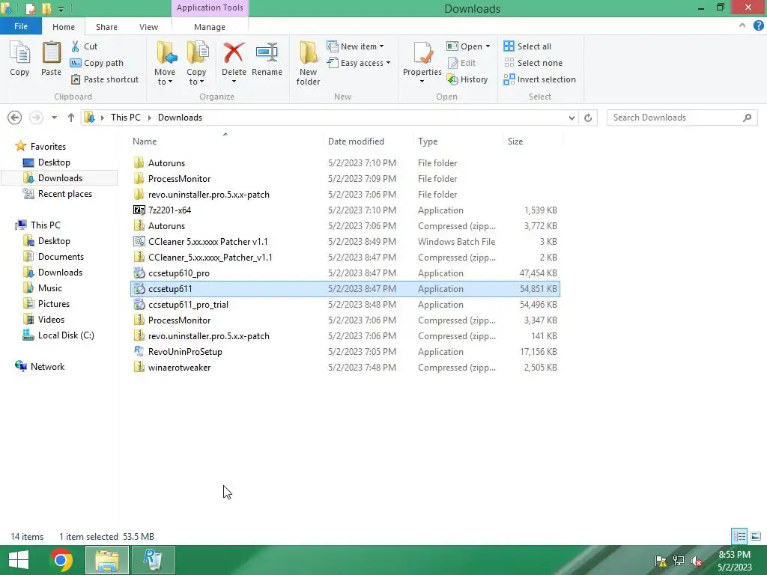Select the 7z2201-x64 application file
Viewport: 767px width, 575px height.
pyautogui.click(x=345, y=210)
